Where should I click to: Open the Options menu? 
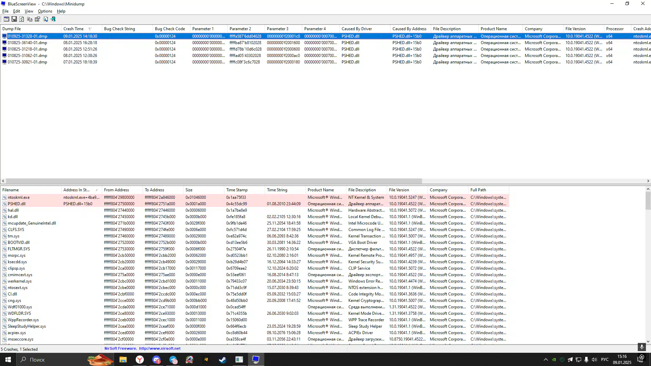pos(45,11)
